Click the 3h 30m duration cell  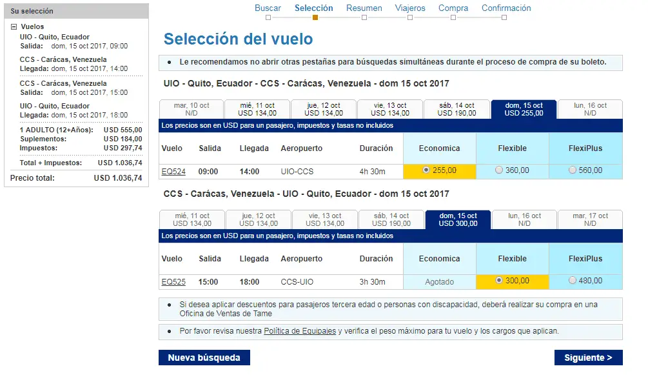[x=372, y=282]
